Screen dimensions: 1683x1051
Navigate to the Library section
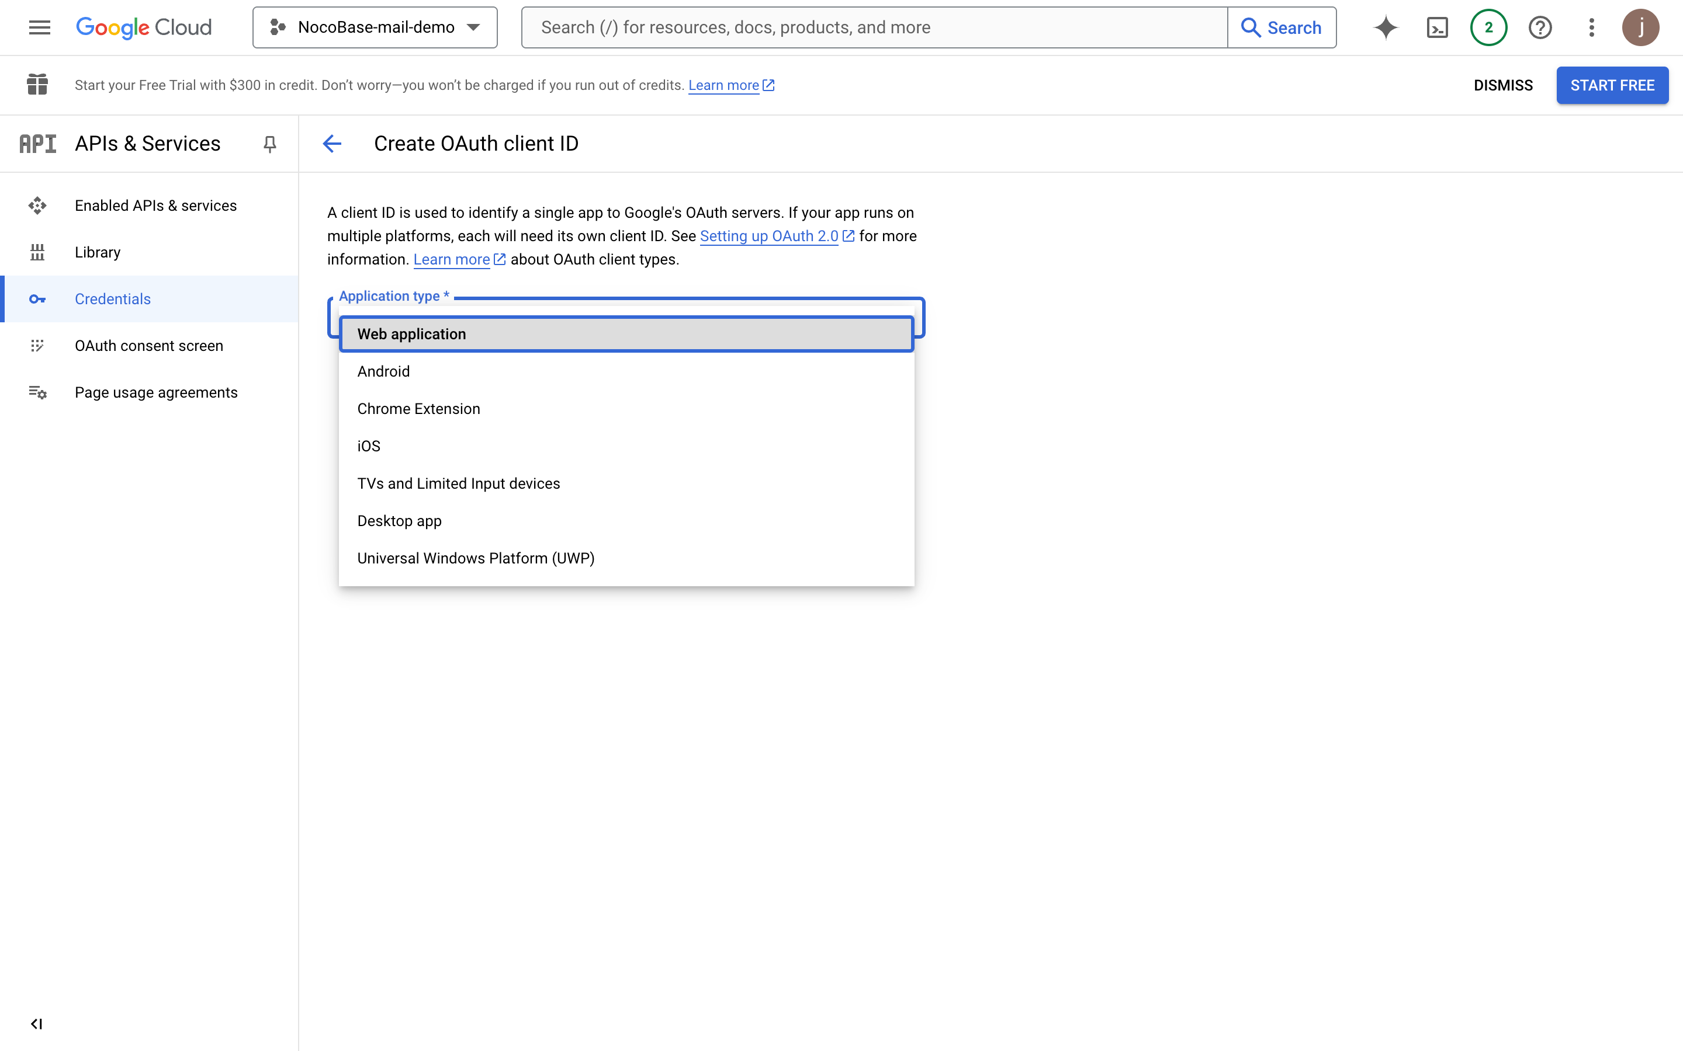[98, 252]
